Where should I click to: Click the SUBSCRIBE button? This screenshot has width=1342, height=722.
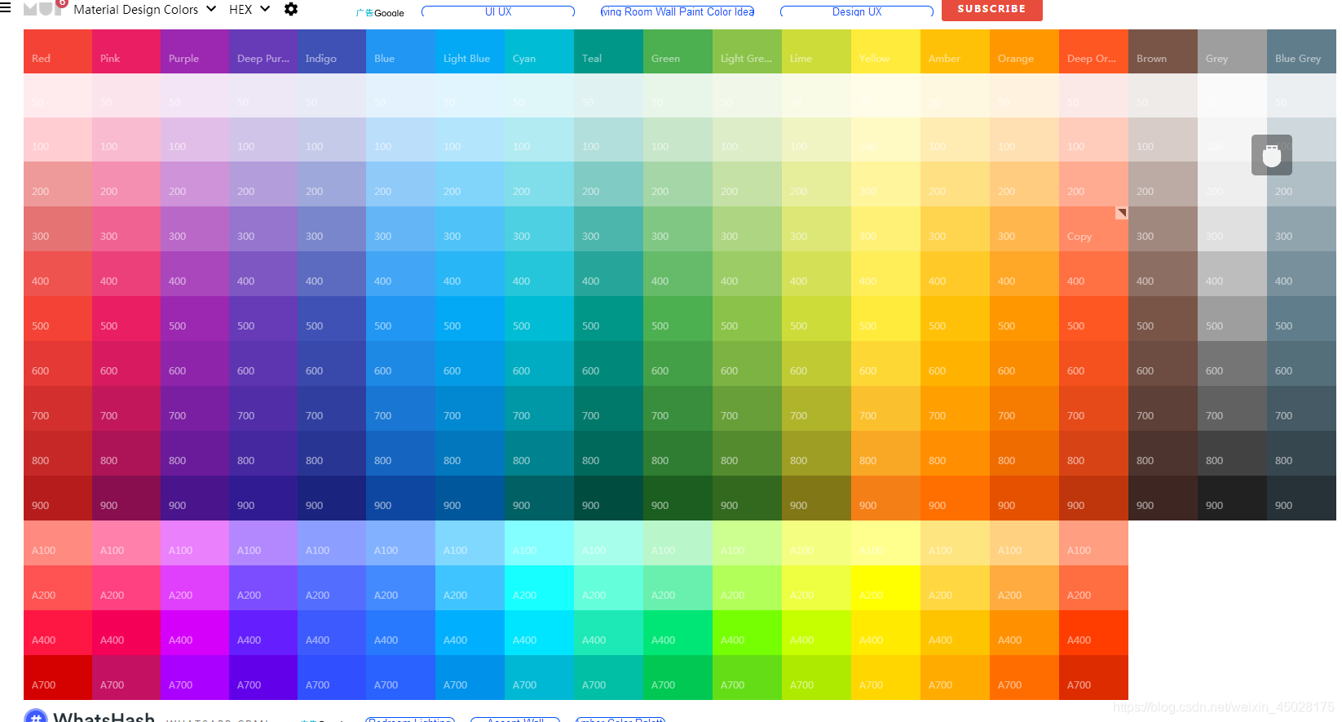[991, 9]
